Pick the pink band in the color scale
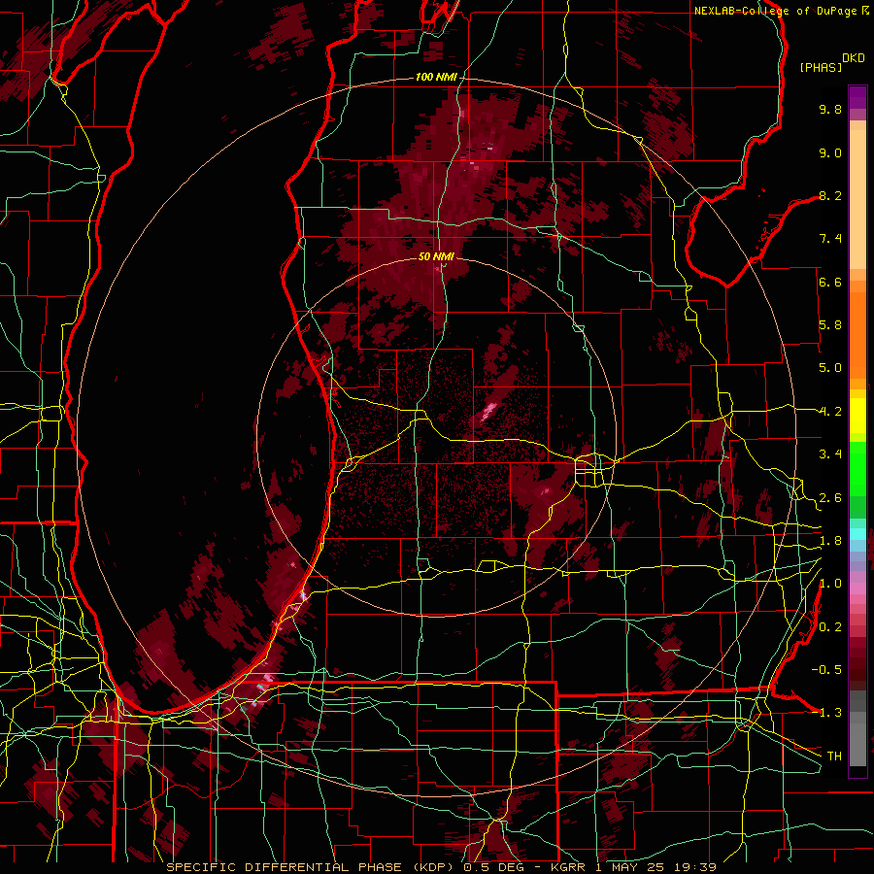The height and width of the screenshot is (874, 874). coord(857,588)
